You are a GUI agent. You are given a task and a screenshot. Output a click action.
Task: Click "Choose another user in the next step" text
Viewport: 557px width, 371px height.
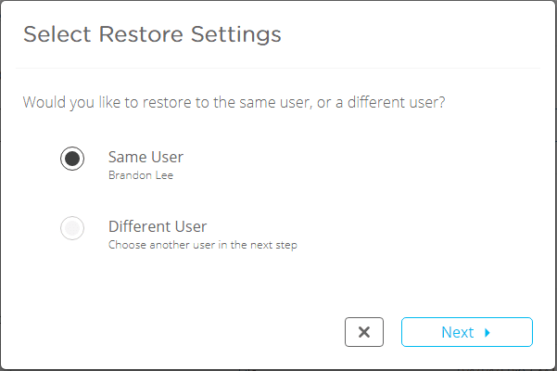[x=202, y=246]
